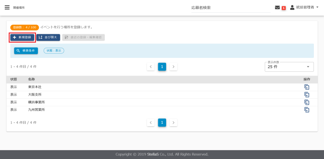The width and height of the screenshot is (324, 159).
Task: Click the 新規登録 button
Action: 22,37
